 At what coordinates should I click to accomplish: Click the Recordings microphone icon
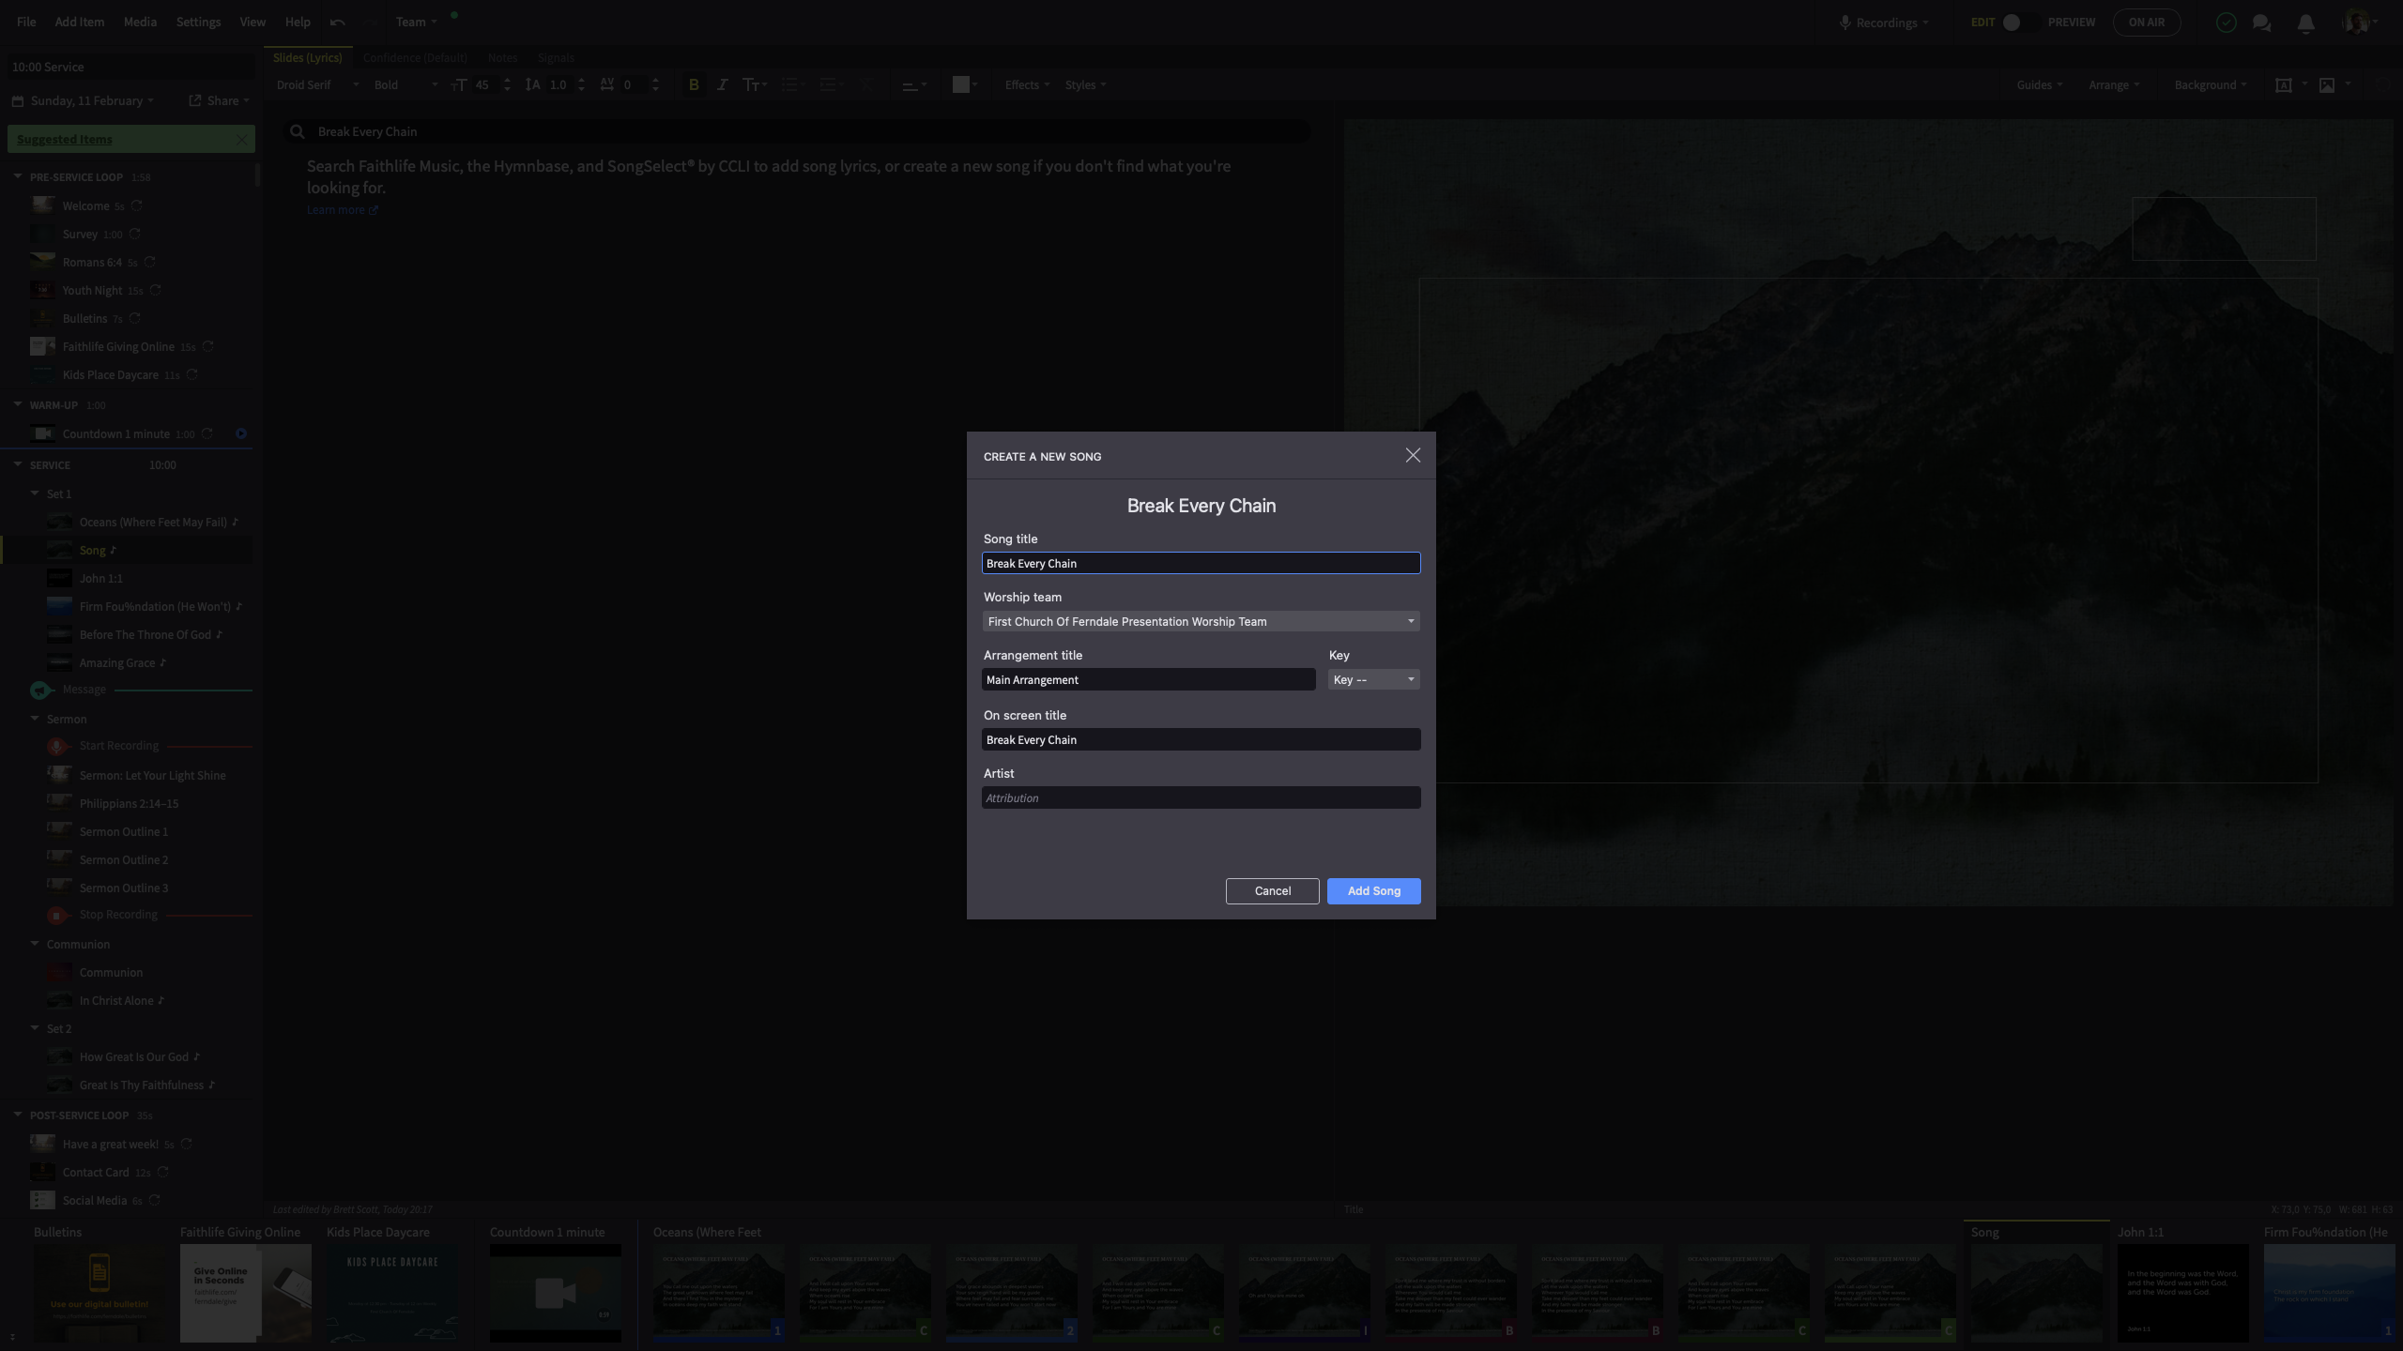(x=1844, y=23)
